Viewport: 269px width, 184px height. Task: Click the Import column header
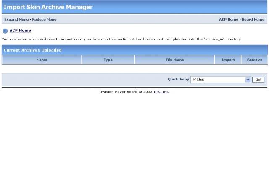click(x=228, y=60)
